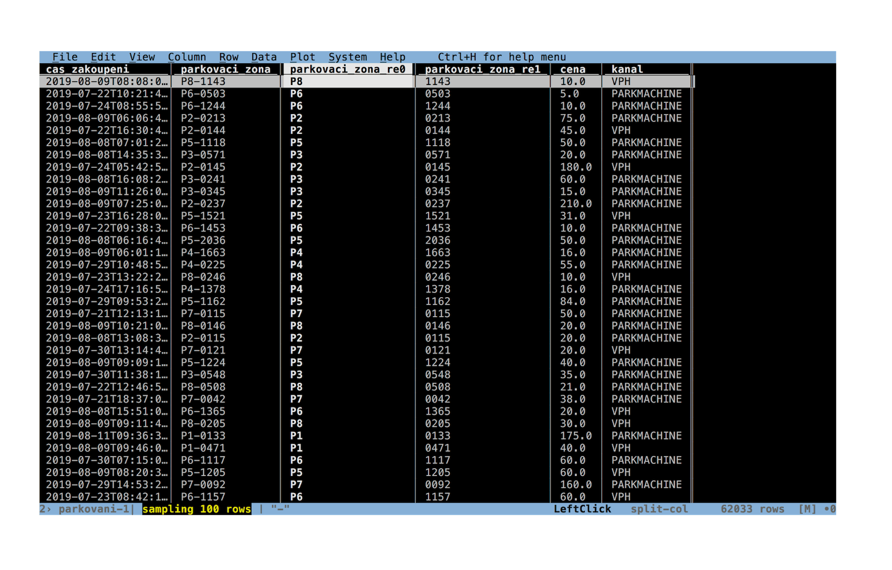Open the Column menu
Screen dimensions: 892x570
187,57
